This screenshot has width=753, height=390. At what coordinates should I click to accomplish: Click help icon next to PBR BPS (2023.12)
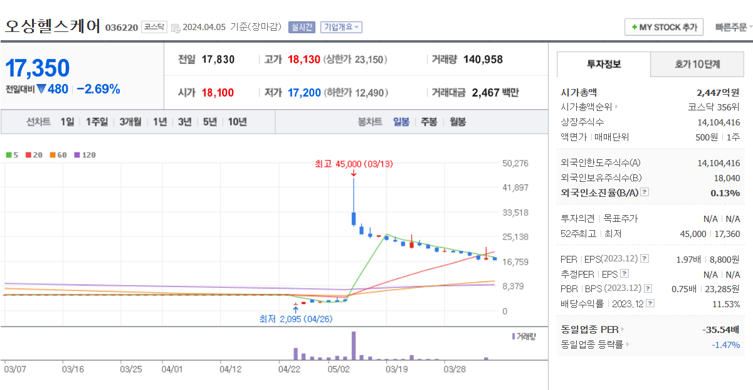(x=648, y=288)
